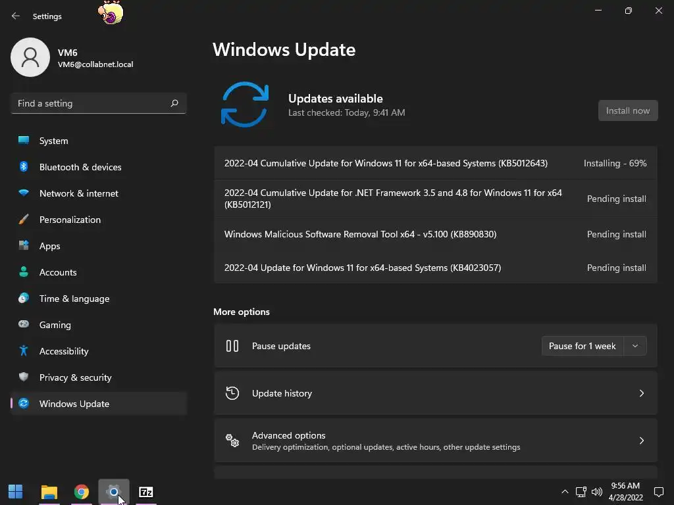The height and width of the screenshot is (505, 674).
Task: Click the Settings gear taskbar icon
Action: (x=114, y=492)
